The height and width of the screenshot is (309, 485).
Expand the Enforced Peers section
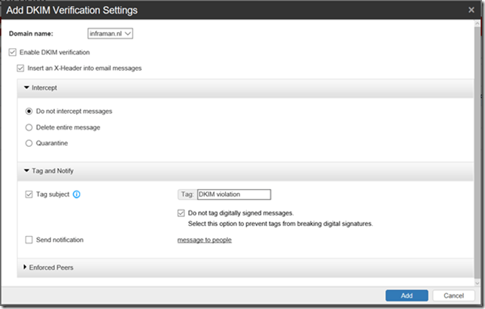pos(27,268)
